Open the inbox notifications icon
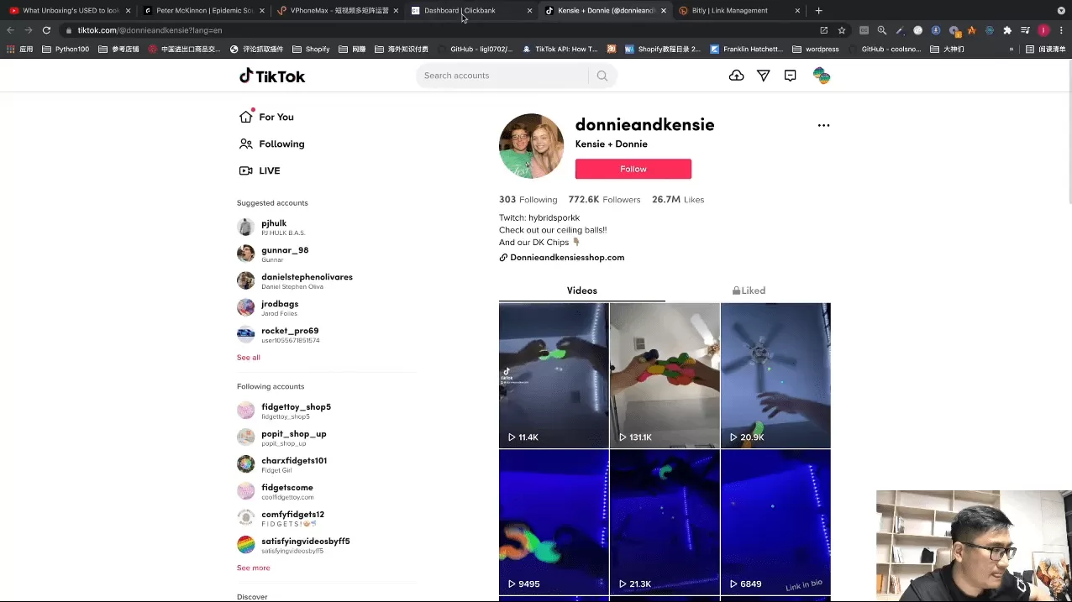Screen dimensions: 1072x602 (790, 76)
